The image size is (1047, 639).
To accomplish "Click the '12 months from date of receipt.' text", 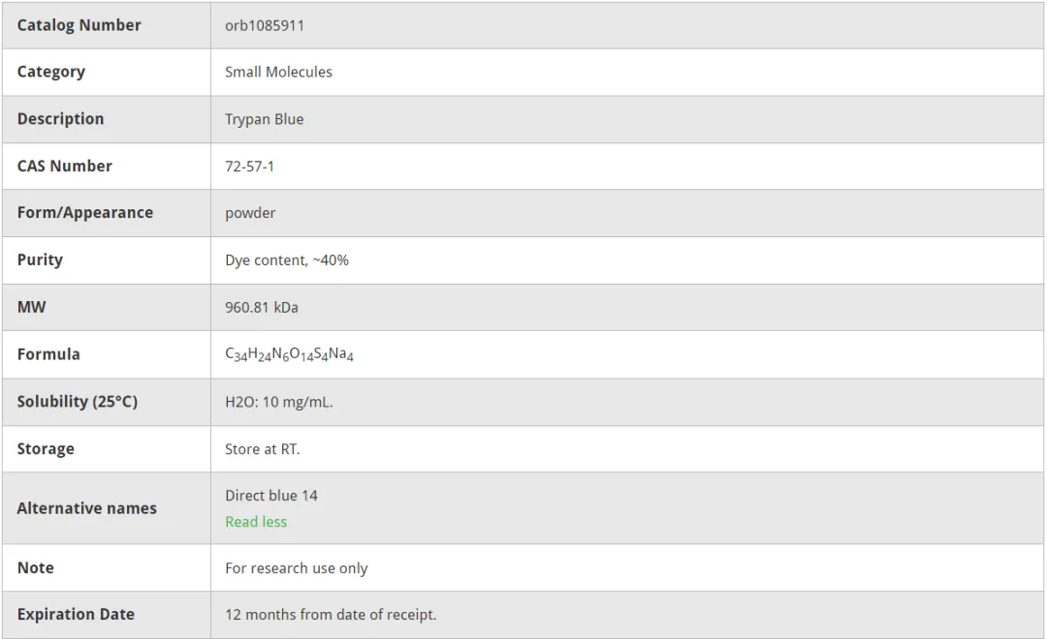I will pos(331,615).
